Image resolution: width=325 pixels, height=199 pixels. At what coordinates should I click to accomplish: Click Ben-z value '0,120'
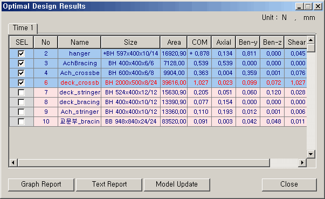(272, 92)
